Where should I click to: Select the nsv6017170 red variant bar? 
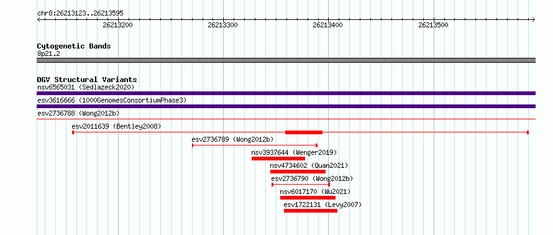coord(308,198)
